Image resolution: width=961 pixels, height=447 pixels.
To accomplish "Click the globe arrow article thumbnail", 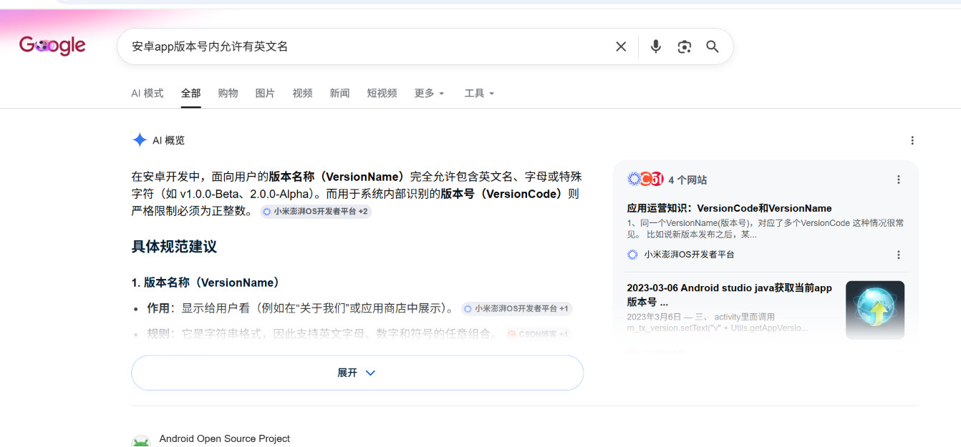I will (x=875, y=310).
